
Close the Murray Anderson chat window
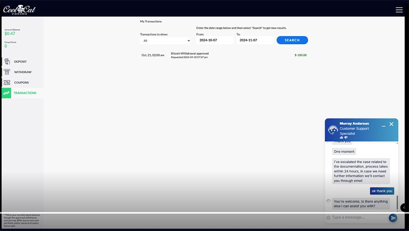(x=391, y=124)
